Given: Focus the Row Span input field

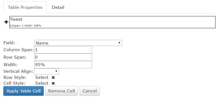Looking at the screenshot, I should click(63, 57).
